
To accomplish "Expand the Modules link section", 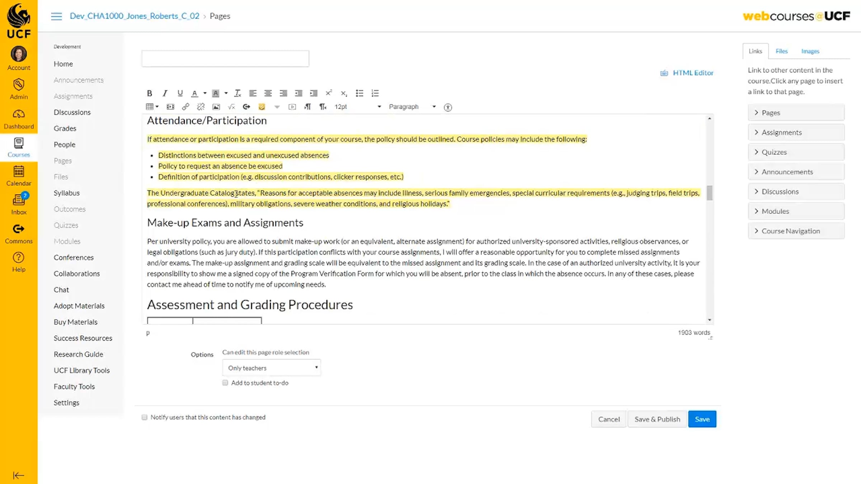I will pyautogui.click(x=796, y=211).
